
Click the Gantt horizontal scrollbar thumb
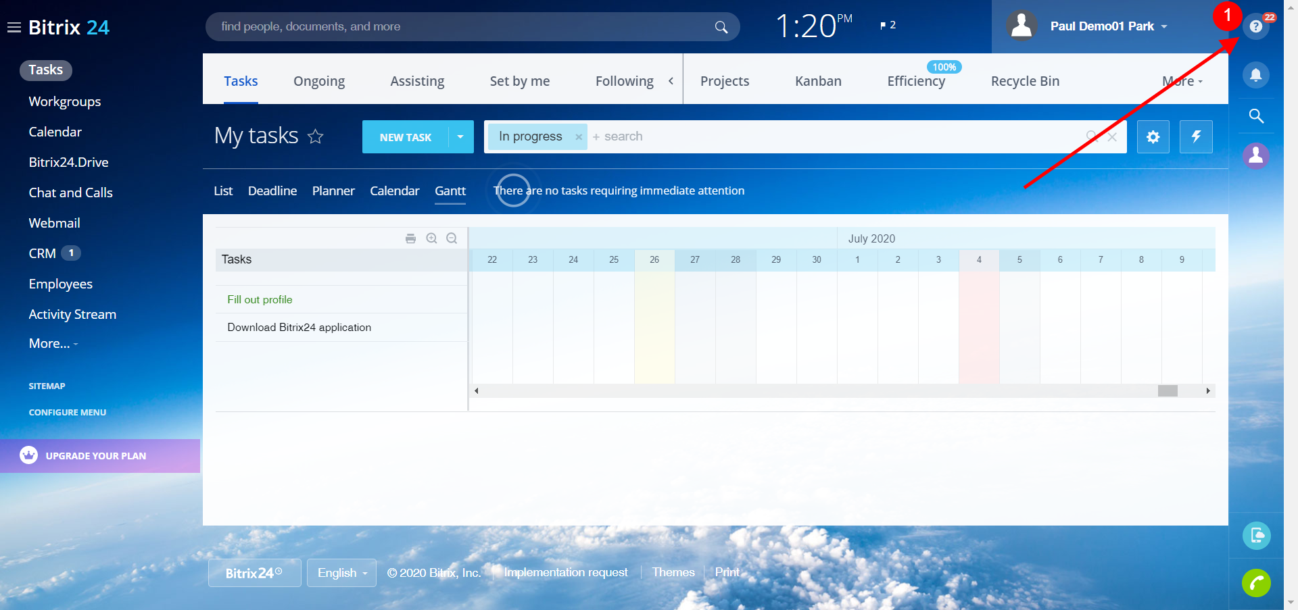tap(1168, 391)
